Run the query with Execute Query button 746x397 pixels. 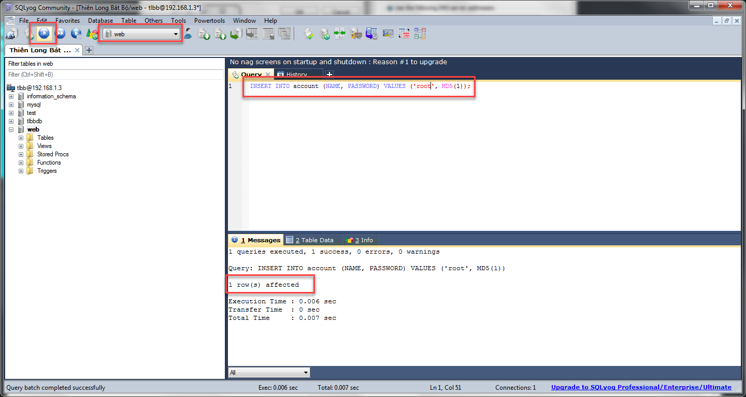(44, 34)
